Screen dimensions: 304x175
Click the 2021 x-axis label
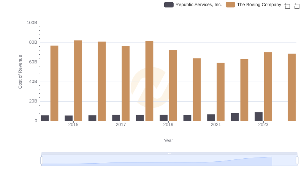(x=216, y=125)
